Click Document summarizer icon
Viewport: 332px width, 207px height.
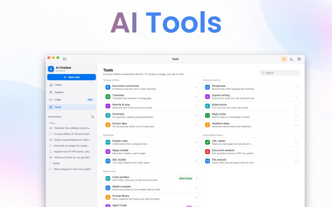coord(108,87)
